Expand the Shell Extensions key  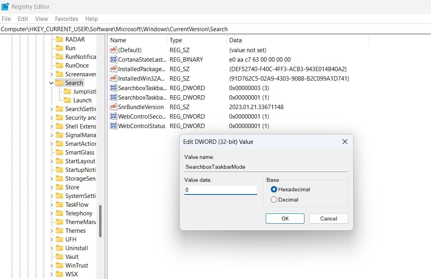(52, 126)
